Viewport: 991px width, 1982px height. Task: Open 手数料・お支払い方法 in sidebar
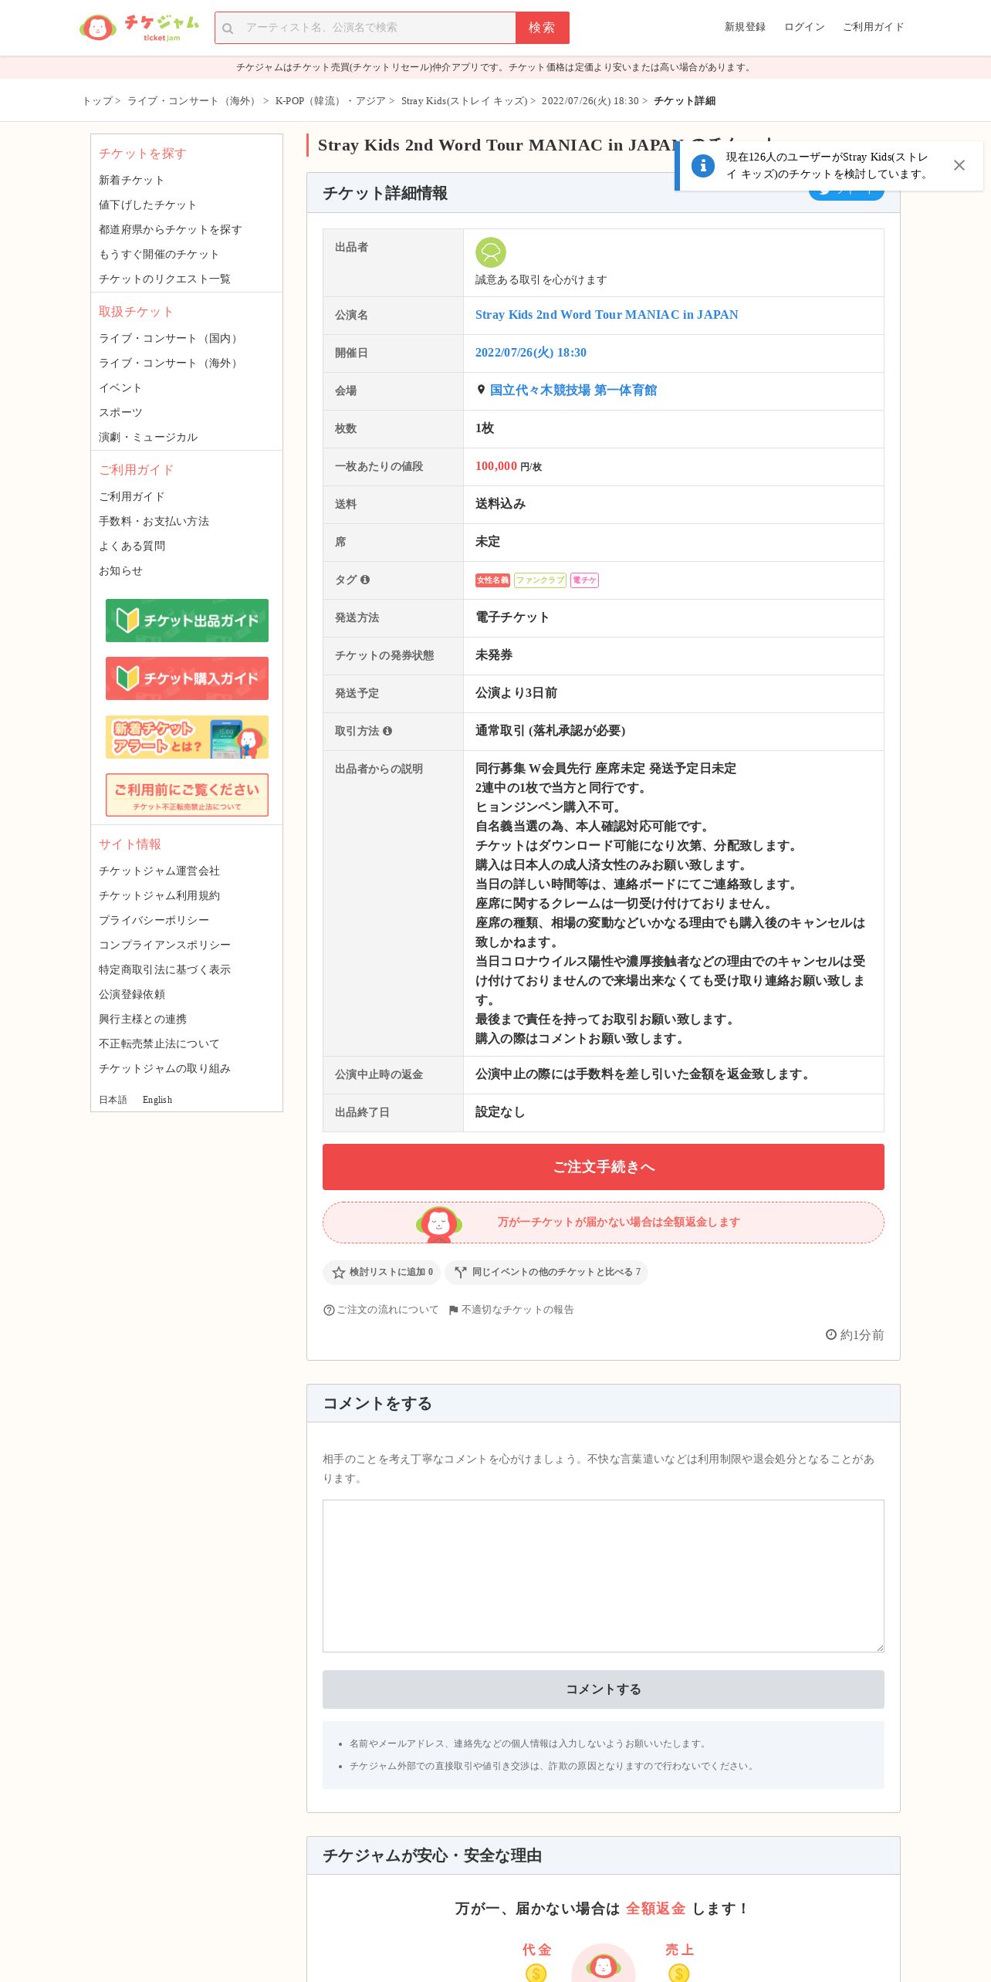(154, 522)
